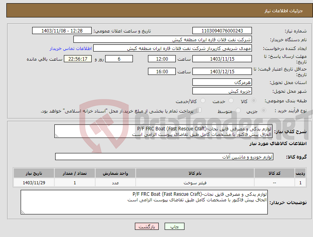Click the need number field 1103094076000243
The width and height of the screenshot is (313, 237).
[x=222, y=31]
